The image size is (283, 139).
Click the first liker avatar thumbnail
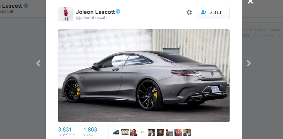point(116,132)
